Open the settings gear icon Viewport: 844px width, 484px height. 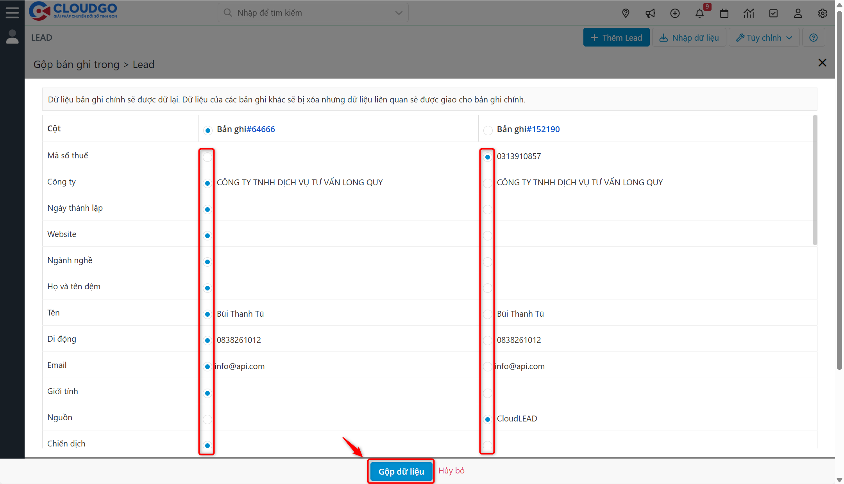click(823, 13)
